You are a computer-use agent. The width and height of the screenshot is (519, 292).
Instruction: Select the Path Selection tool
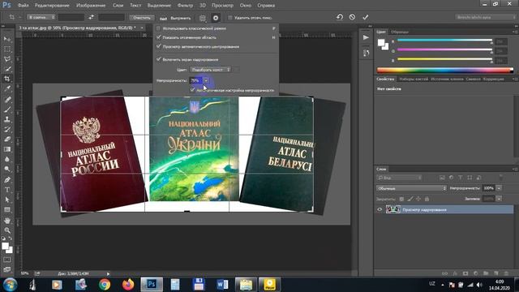(7, 200)
